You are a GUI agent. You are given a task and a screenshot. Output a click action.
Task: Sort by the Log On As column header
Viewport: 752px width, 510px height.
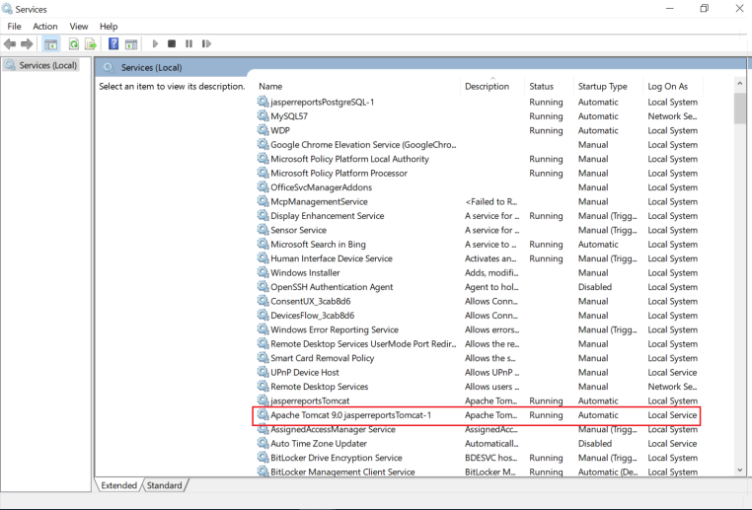point(673,86)
